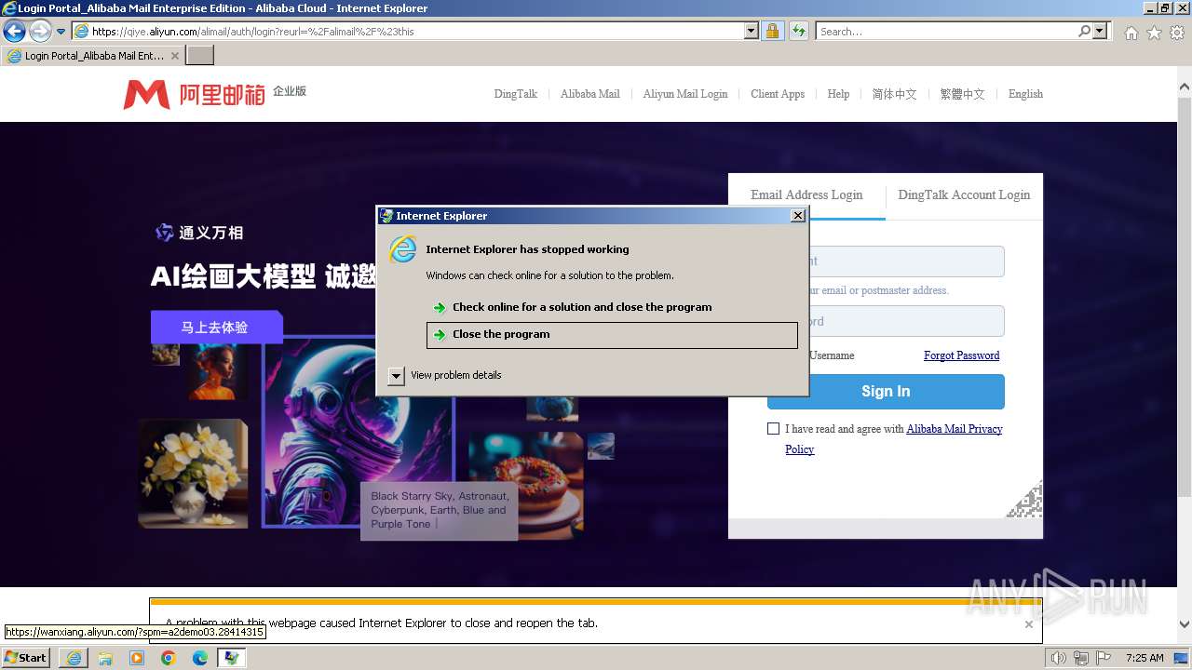Click the 马上去体验 banner button
1192x670 pixels.
click(x=216, y=328)
